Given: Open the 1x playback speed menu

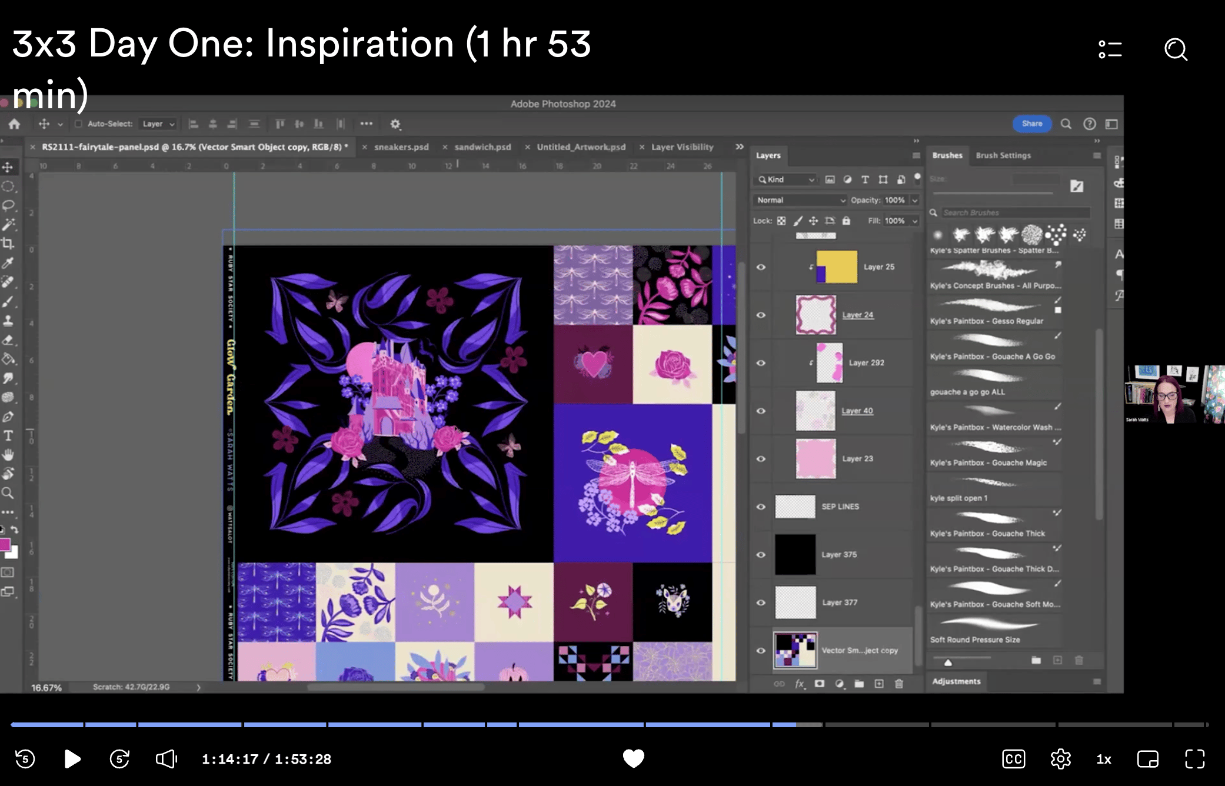Looking at the screenshot, I should point(1104,760).
